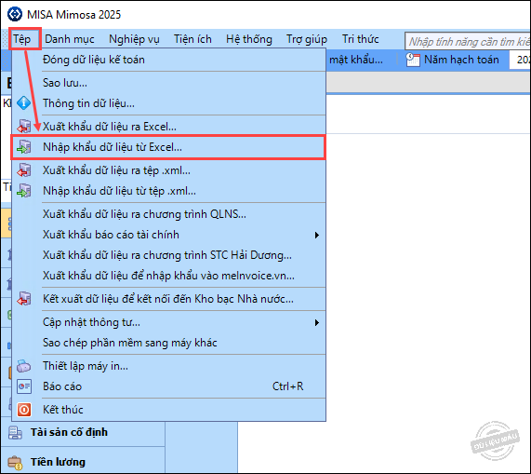The width and height of the screenshot is (531, 474).
Task: Click the MISA Mimosa 2025 logo icon
Action: (15, 14)
